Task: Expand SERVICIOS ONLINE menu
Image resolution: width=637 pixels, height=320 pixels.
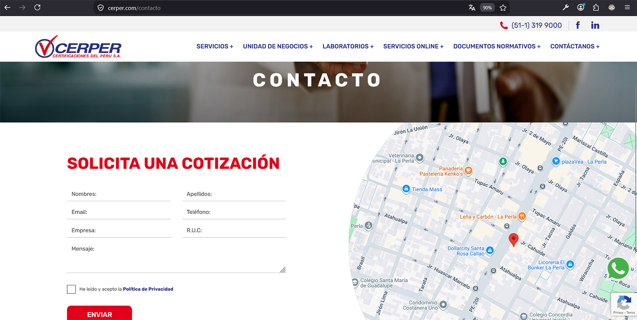Action: [413, 46]
